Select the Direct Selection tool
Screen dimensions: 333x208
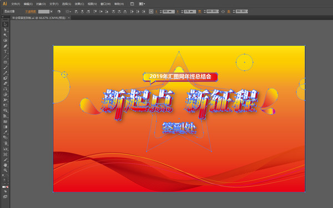click(x=6, y=30)
